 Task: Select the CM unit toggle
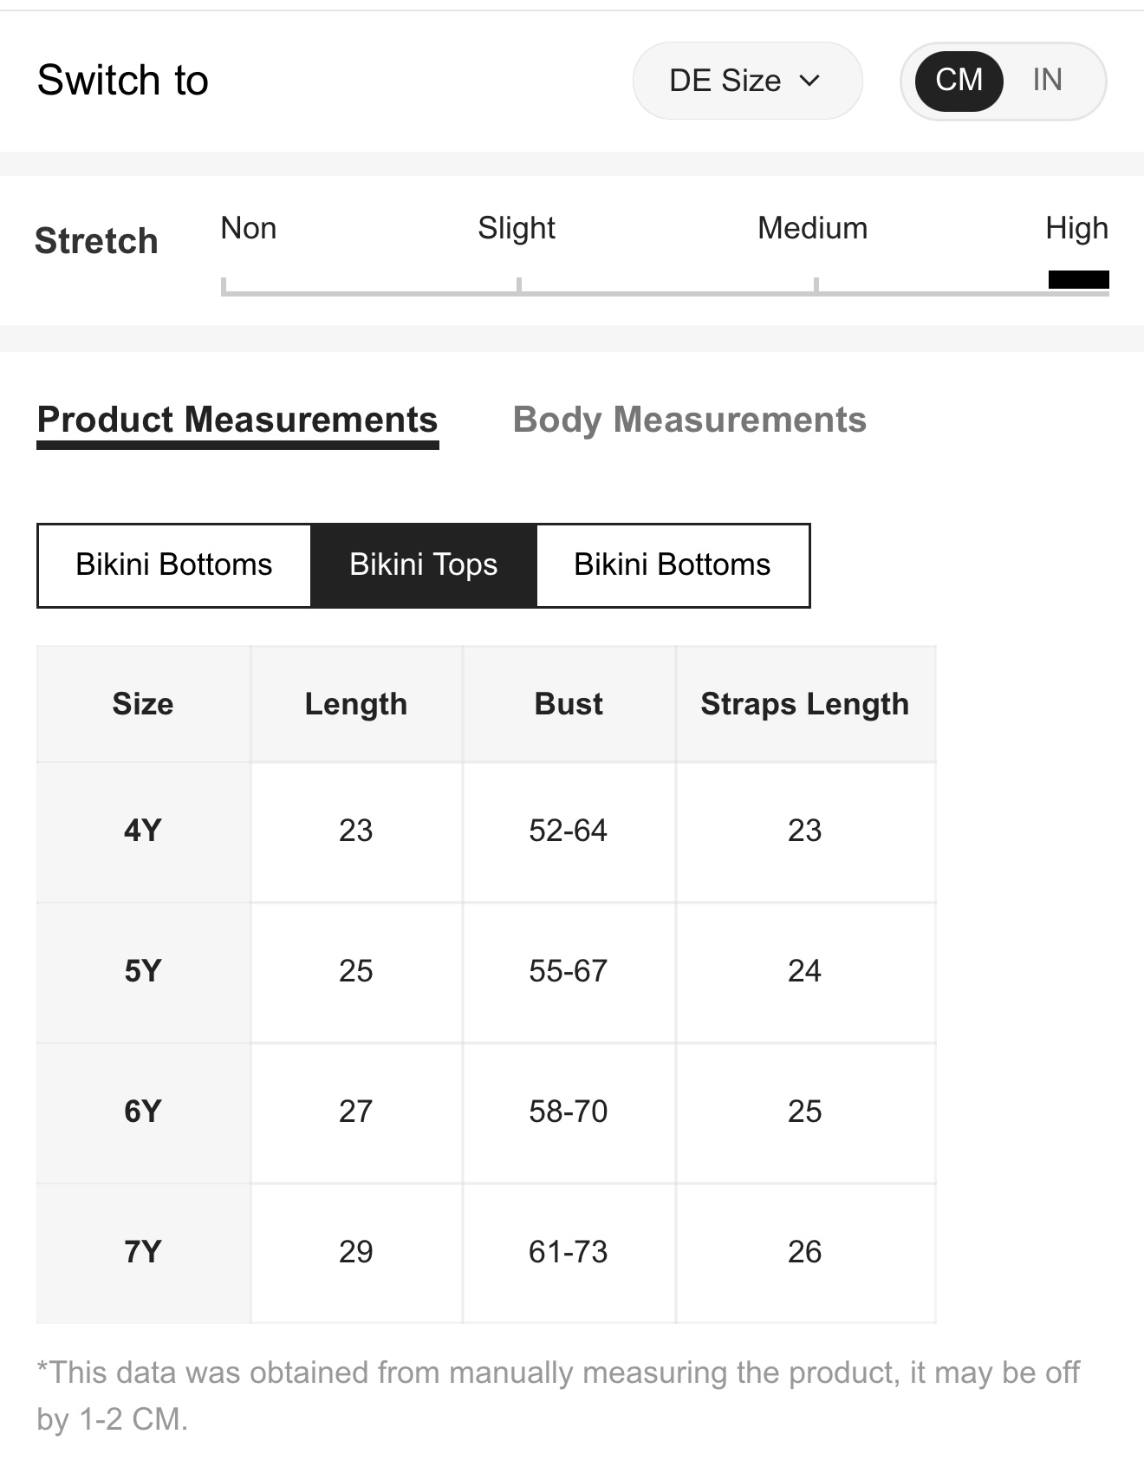point(959,81)
